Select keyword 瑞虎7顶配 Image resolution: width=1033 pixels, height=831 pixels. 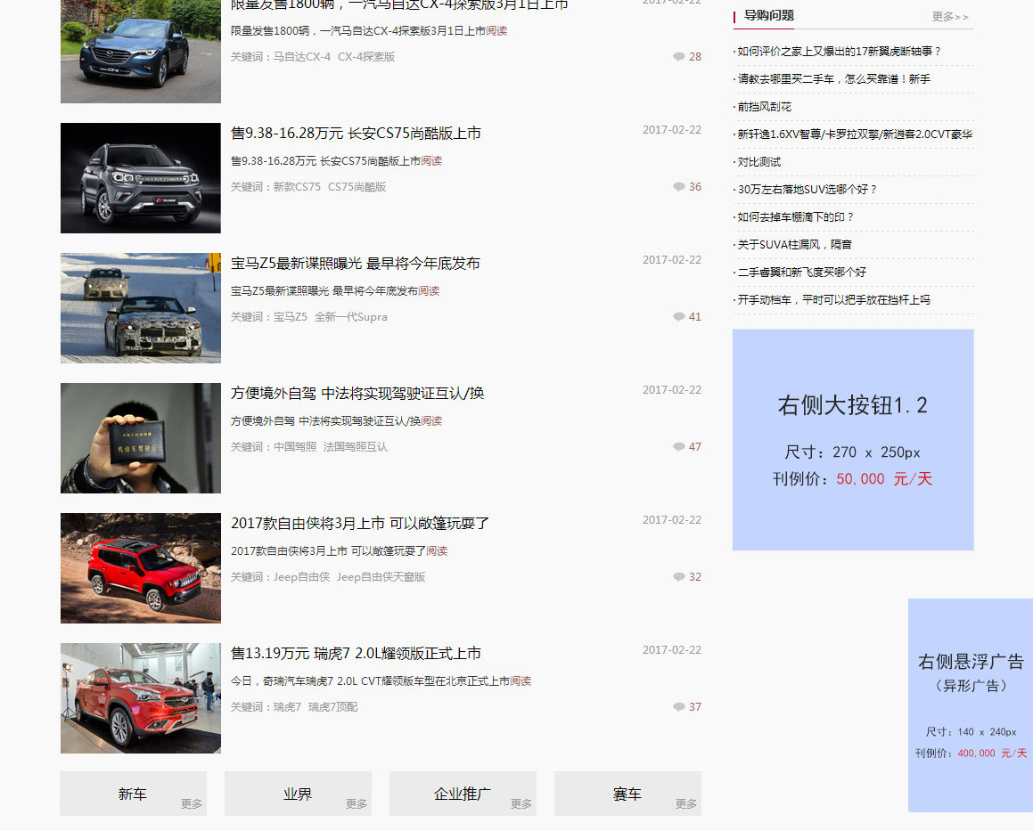click(332, 706)
